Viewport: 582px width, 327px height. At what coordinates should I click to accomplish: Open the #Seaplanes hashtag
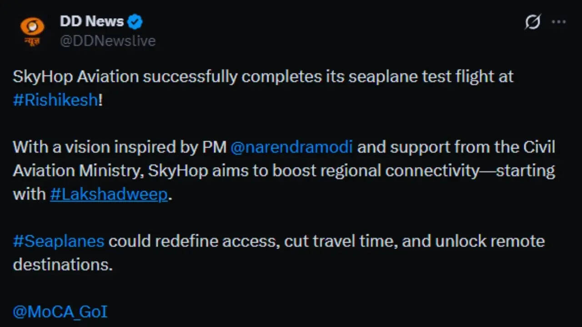[x=58, y=241]
